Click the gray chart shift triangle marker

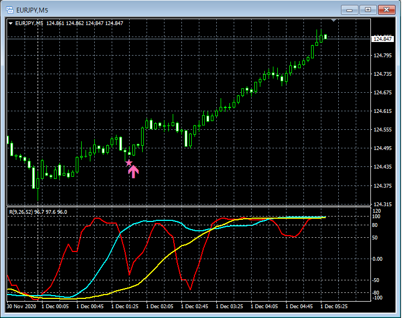click(334, 21)
